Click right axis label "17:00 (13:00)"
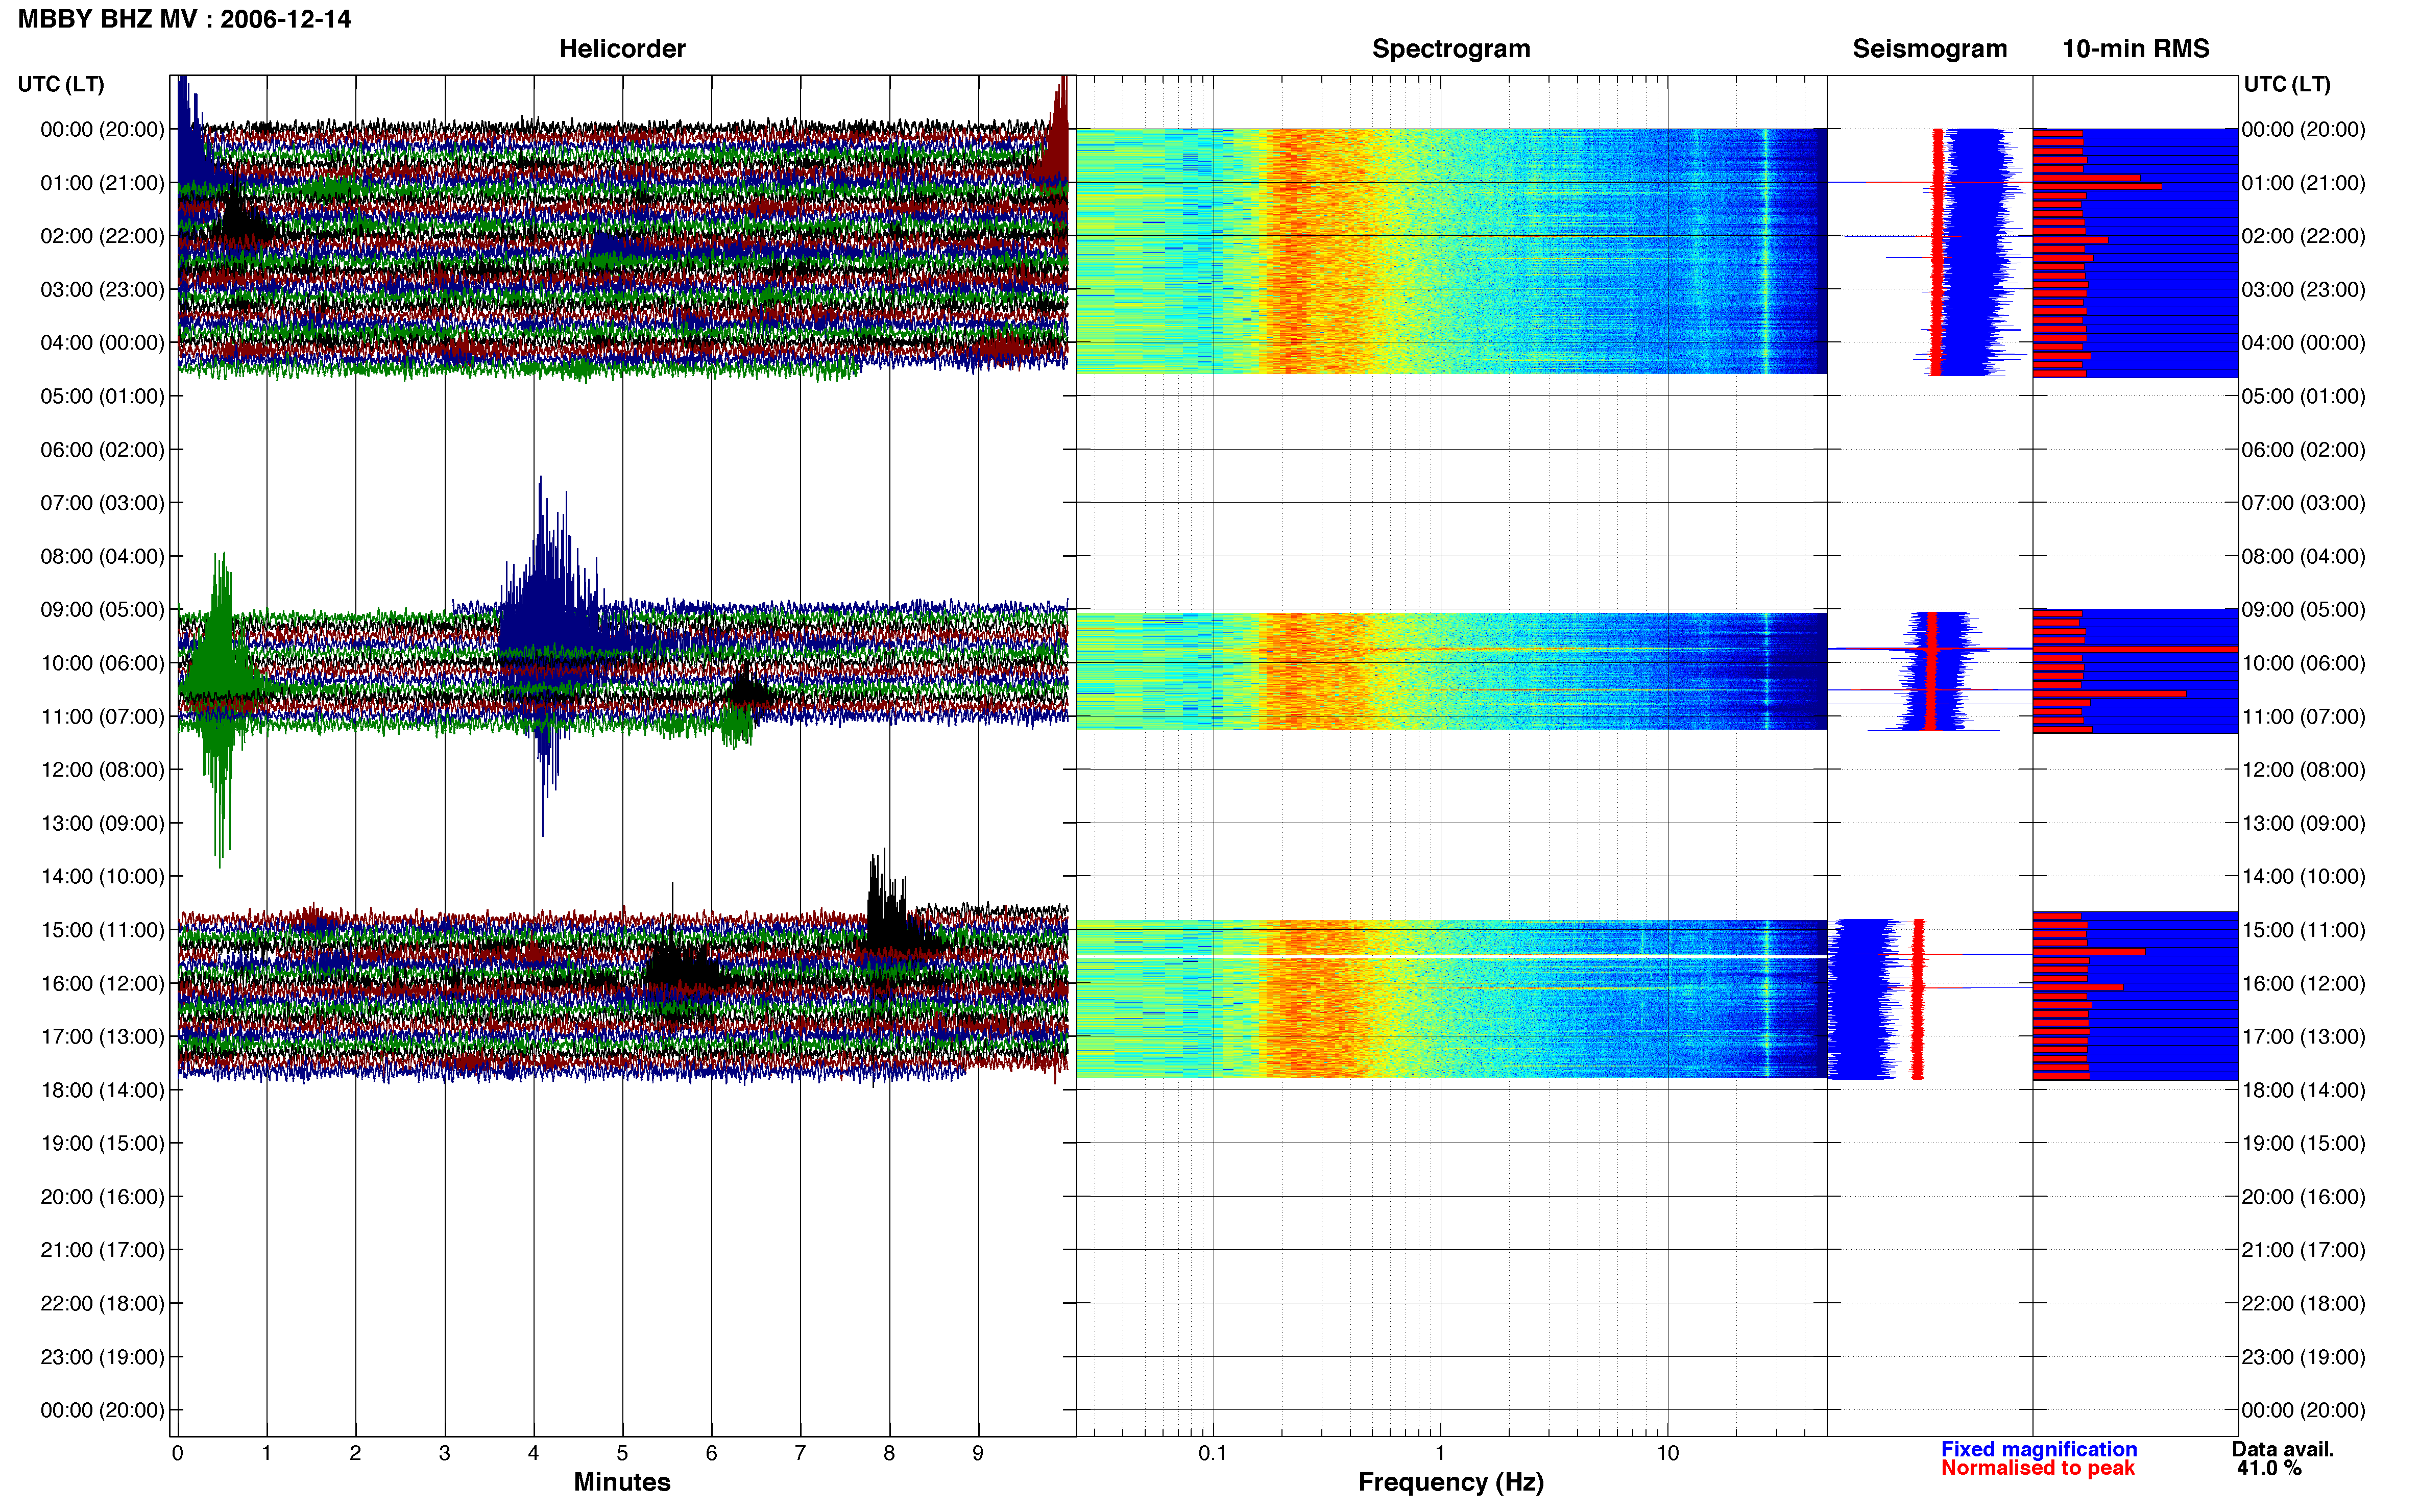 pos(2303,1037)
